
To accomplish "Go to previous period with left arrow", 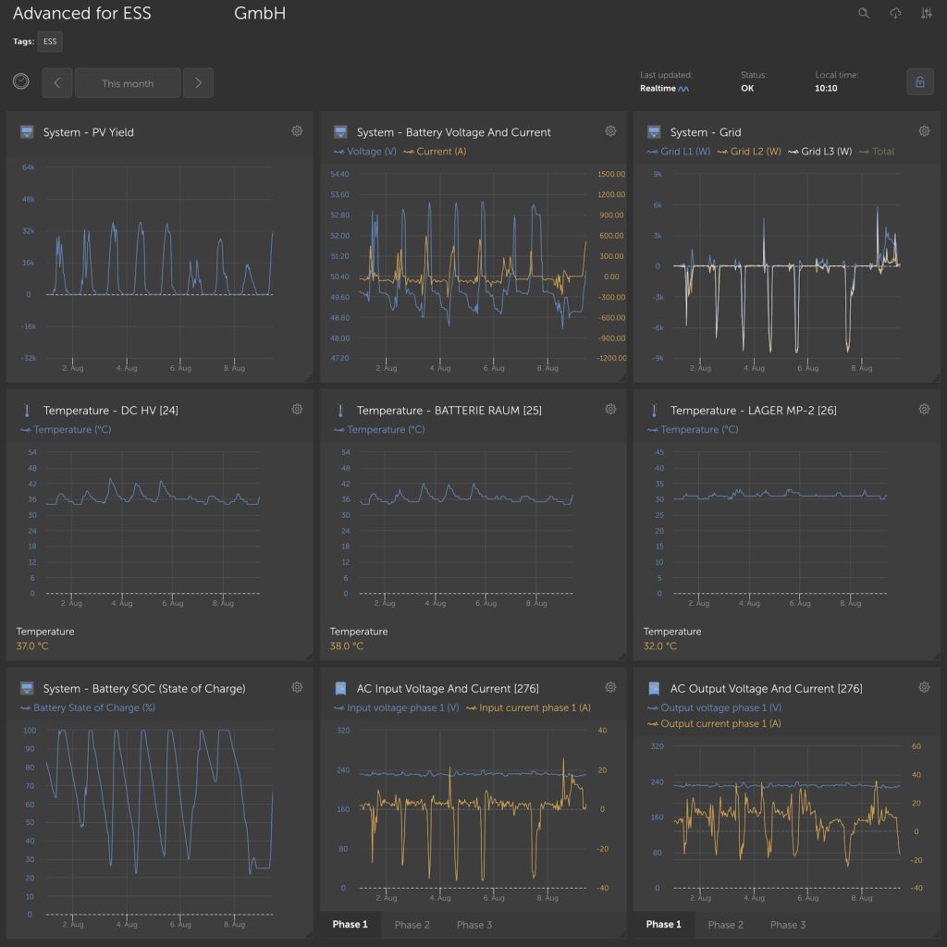I will [x=57, y=82].
